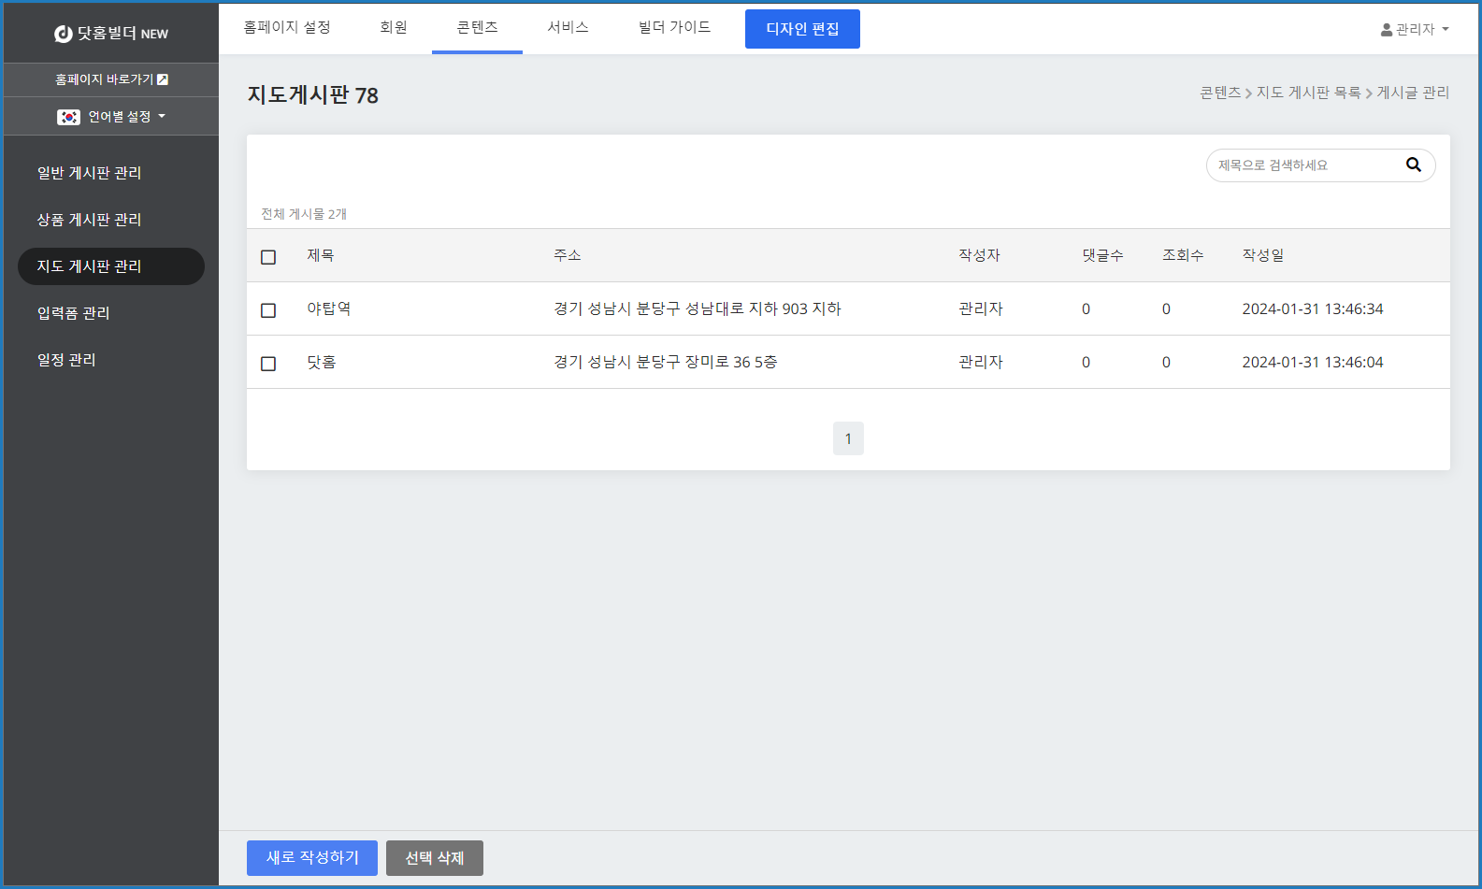Open 일반 게시판 관리 in sidebar
This screenshot has width=1482, height=889.
[x=89, y=173]
